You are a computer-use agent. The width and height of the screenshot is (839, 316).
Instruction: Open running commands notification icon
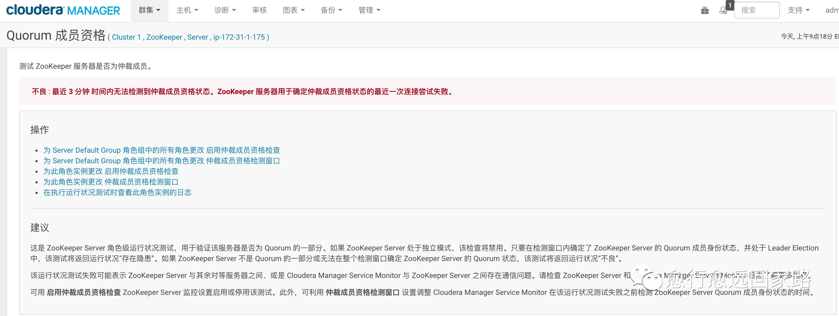click(x=723, y=10)
